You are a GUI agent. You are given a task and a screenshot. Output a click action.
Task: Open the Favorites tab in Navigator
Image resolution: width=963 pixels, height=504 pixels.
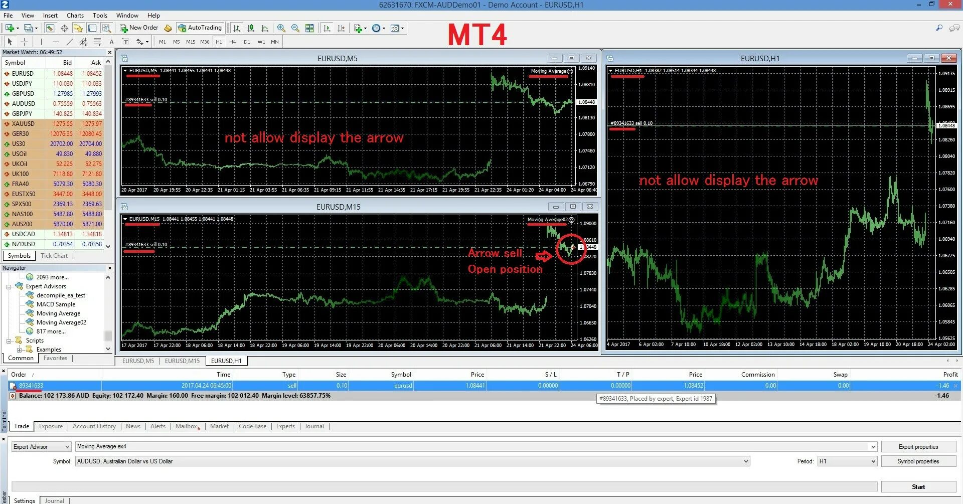(x=55, y=358)
